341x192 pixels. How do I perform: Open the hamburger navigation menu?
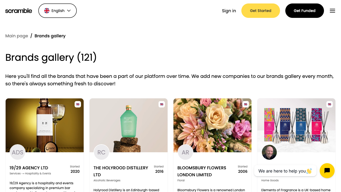pos(332,11)
